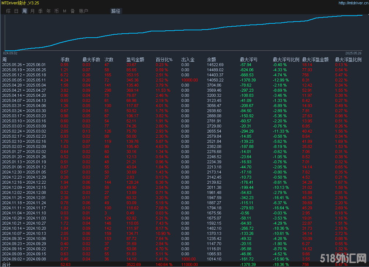Viewport: 369px width, 267px height.
Task: Click balance value 14050.22
Action: (215, 80)
